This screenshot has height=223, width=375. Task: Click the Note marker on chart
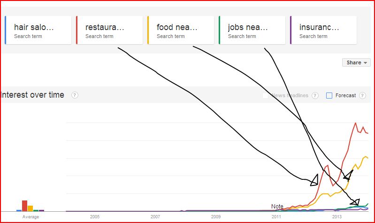pyautogui.click(x=277, y=206)
